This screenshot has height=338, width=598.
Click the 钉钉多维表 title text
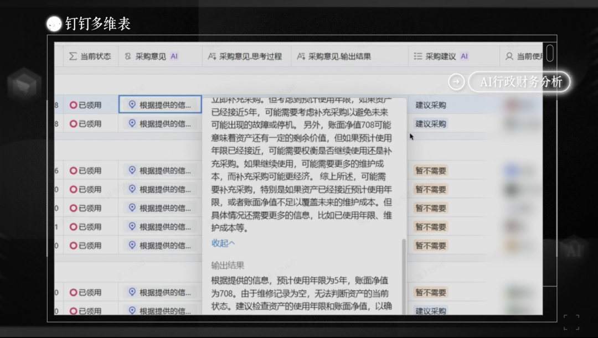tap(98, 24)
